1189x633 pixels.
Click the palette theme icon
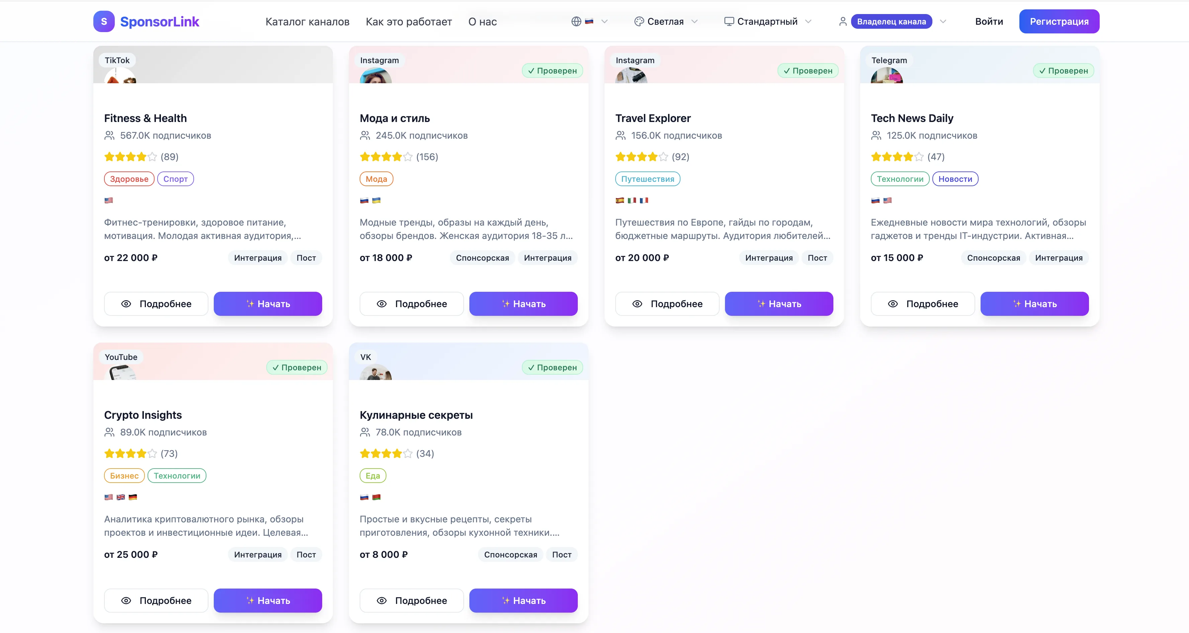[639, 21]
